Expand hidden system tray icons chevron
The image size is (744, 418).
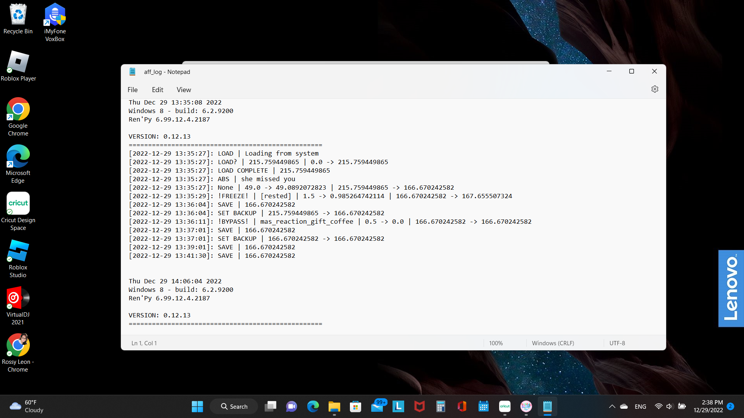[612, 406]
